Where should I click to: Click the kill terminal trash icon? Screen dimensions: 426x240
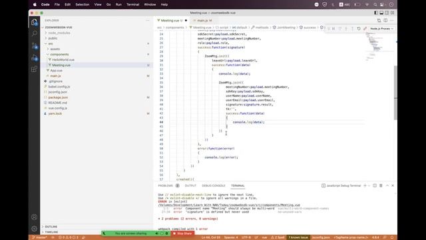[x=381, y=185]
